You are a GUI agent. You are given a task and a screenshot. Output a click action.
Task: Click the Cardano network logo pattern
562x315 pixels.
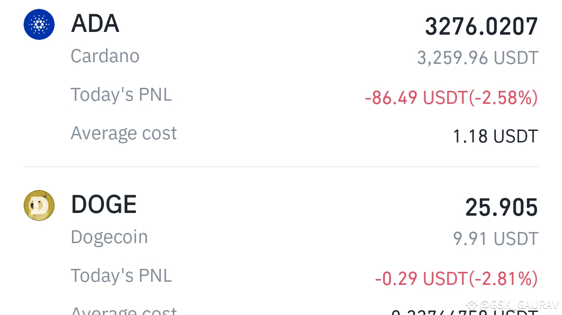39,24
